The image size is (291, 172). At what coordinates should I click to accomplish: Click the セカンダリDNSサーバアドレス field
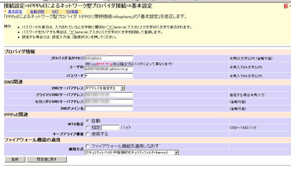click(x=109, y=102)
